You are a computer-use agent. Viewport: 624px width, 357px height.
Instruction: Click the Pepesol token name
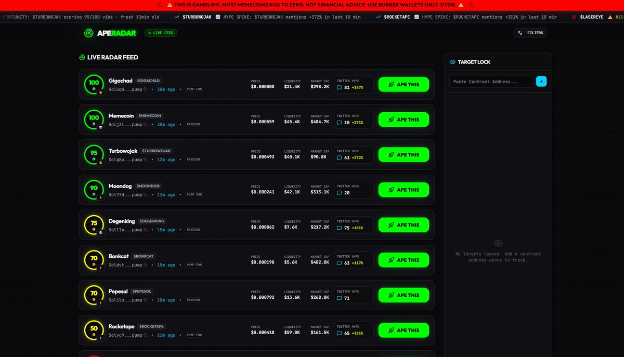(x=118, y=292)
